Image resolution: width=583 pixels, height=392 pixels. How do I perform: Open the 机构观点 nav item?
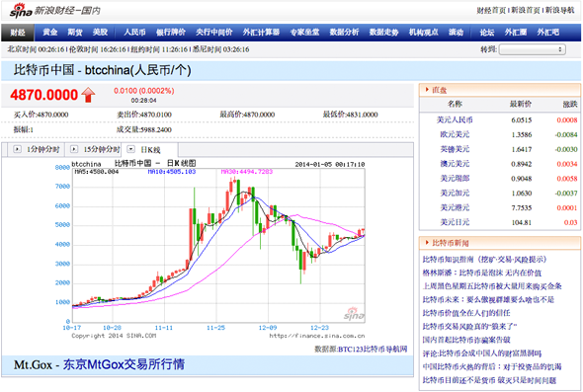click(424, 33)
